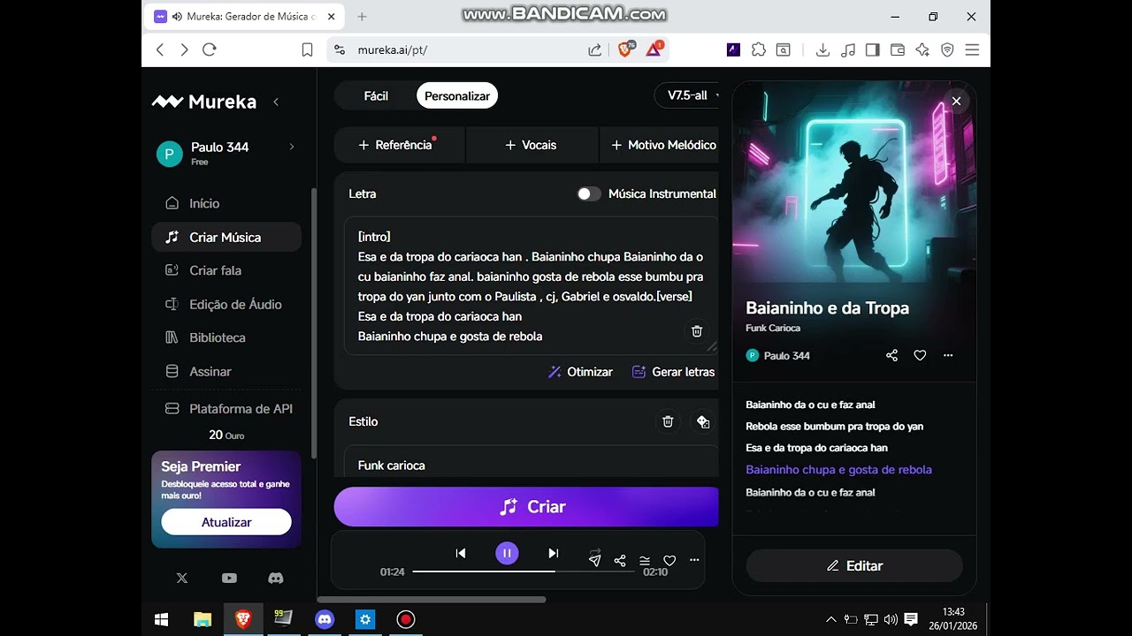Viewport: 1132px width, 636px height.
Task: Delete lyrics with the Letra trash icon
Action: click(697, 330)
